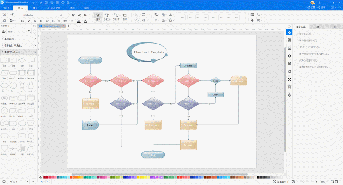The width and height of the screenshot is (343, 185).
Task: Open the 形状 shape tool
Action: click(125, 17)
